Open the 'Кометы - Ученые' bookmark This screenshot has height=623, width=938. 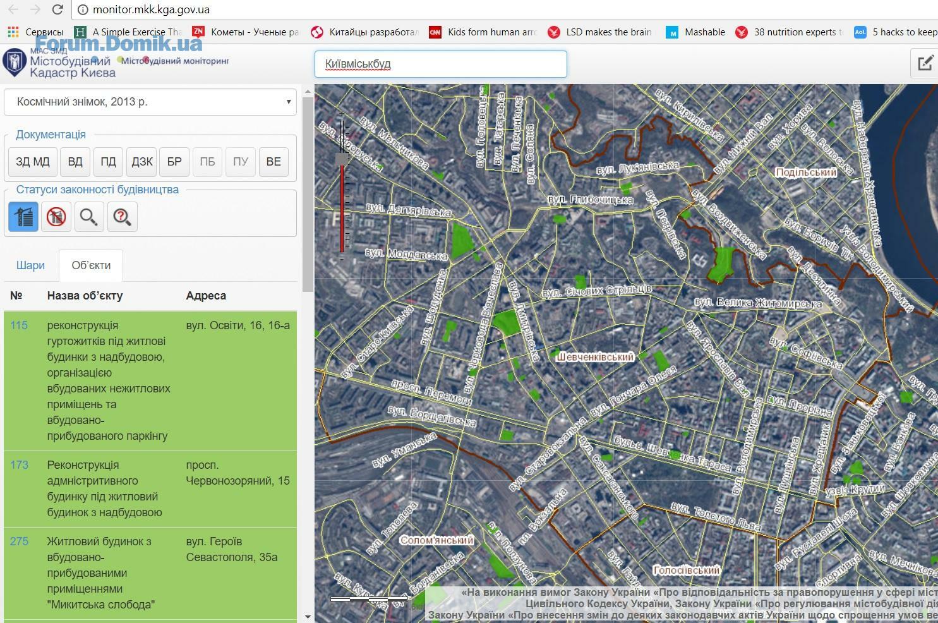(246, 32)
